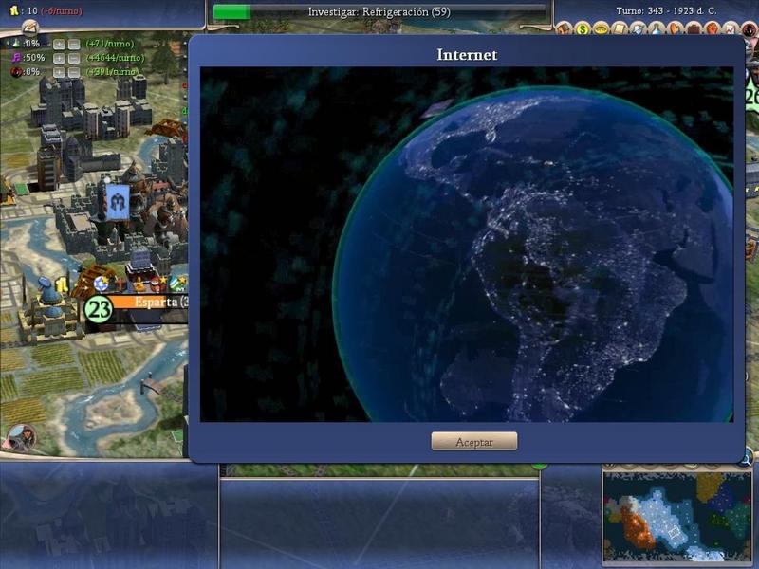Image resolution: width=759 pixels, height=569 pixels.
Task: Click the gold treasury coins icon
Action: (x=14, y=10)
